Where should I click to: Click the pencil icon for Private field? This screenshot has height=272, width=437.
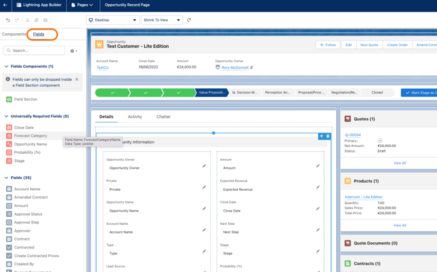point(204,187)
